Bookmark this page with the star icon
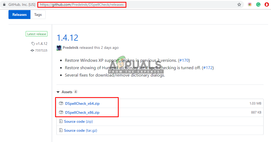Image resolution: width=271 pixels, height=142 pixels. click(239, 5)
